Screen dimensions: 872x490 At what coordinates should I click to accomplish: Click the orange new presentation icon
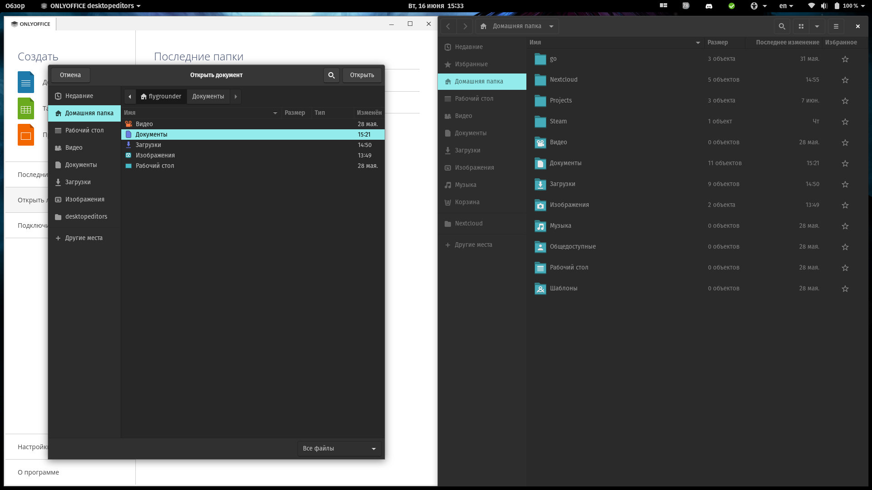coord(26,135)
